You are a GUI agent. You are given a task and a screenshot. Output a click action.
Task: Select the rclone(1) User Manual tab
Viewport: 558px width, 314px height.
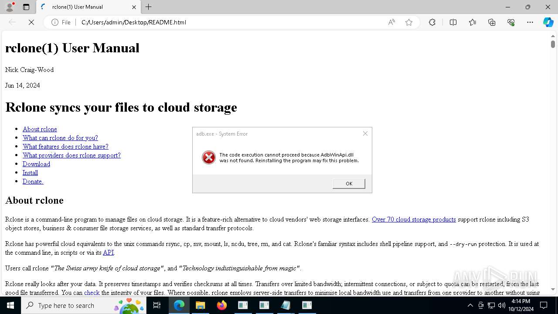point(88,7)
